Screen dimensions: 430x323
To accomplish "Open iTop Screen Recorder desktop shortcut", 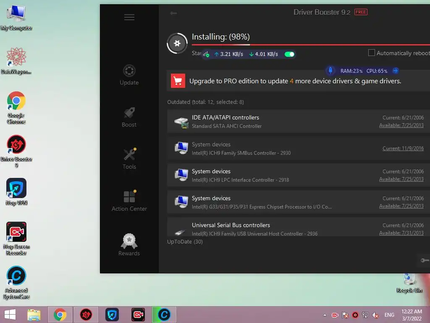I will coord(16,238).
